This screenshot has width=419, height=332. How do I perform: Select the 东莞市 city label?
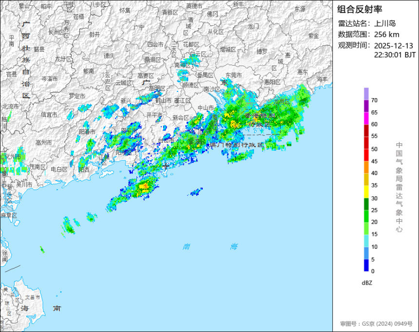(x=233, y=75)
